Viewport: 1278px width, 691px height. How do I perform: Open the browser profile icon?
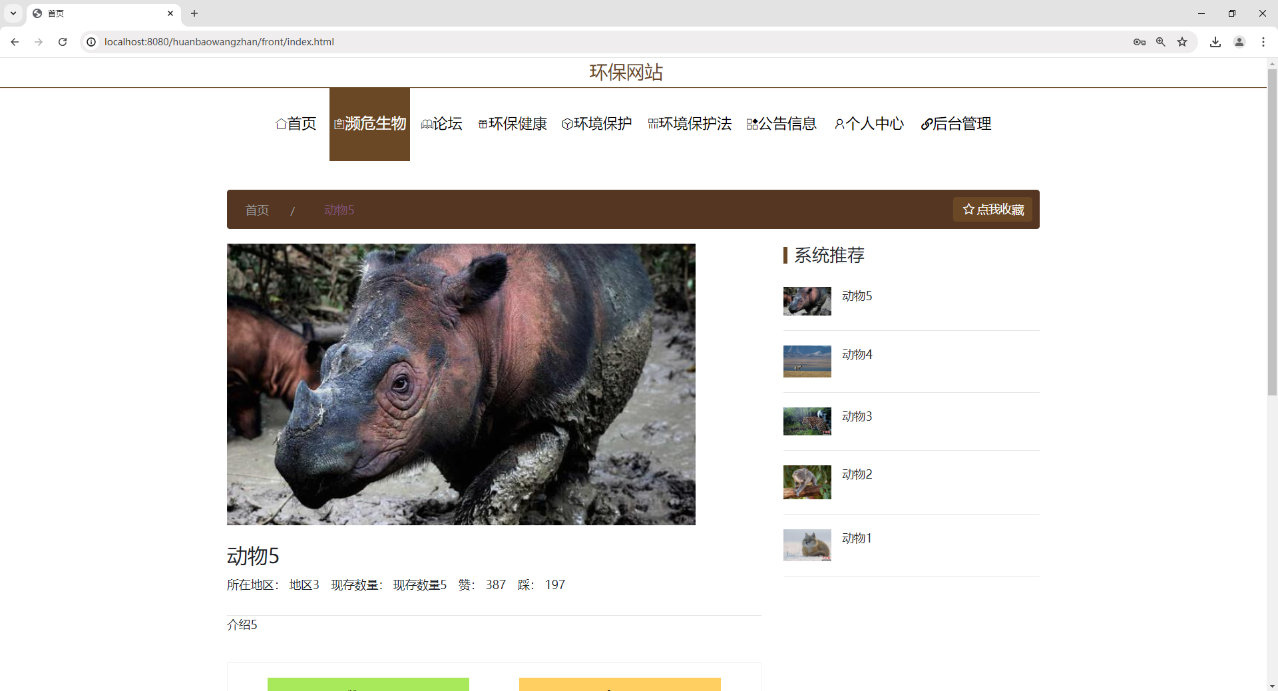pyautogui.click(x=1239, y=41)
